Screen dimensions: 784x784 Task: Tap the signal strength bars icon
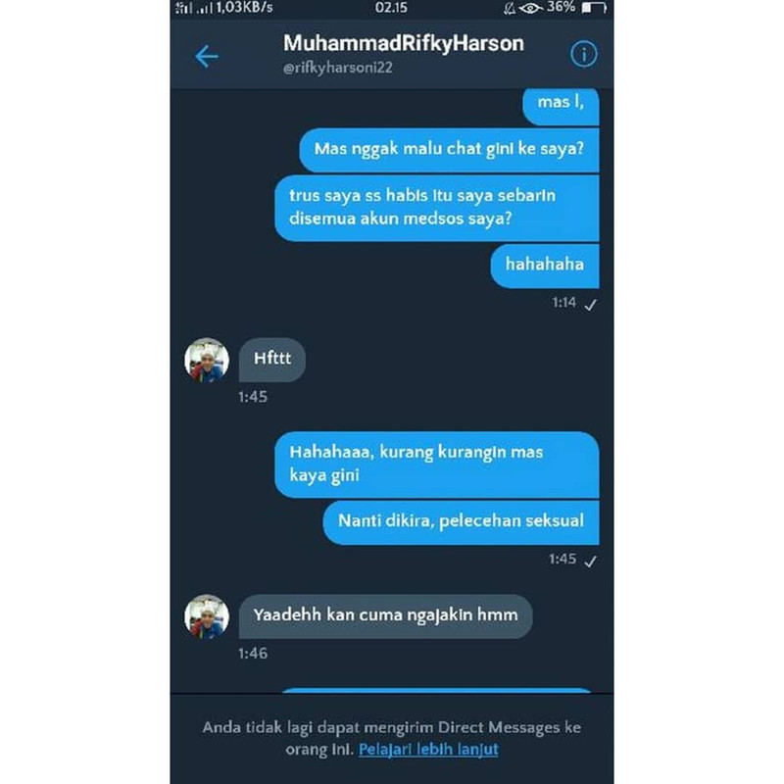coord(204,8)
